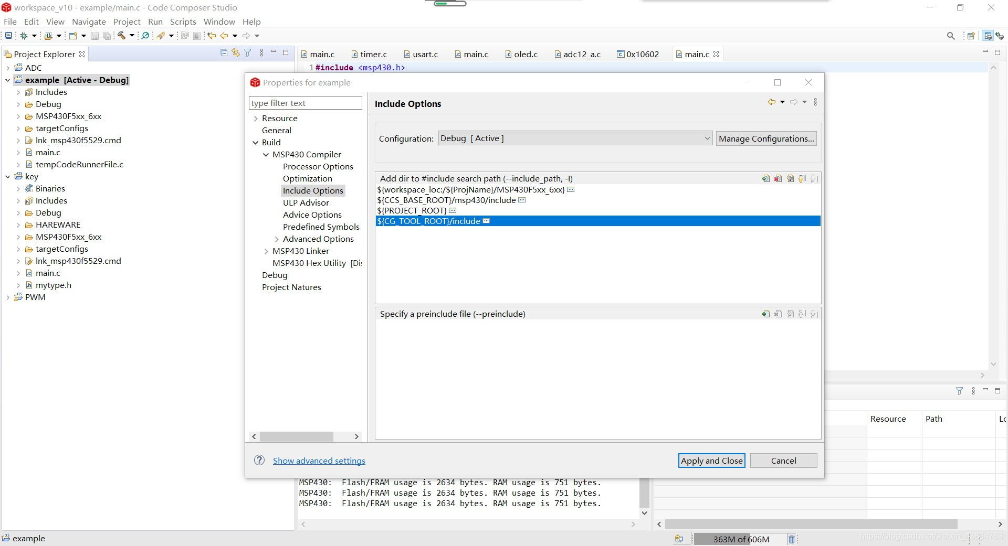Select Processor Options in properties tree
Image resolution: width=1008 pixels, height=546 pixels.
coord(318,167)
